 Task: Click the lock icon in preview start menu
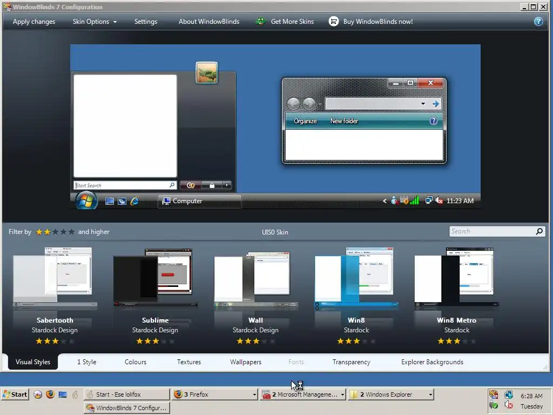click(212, 185)
